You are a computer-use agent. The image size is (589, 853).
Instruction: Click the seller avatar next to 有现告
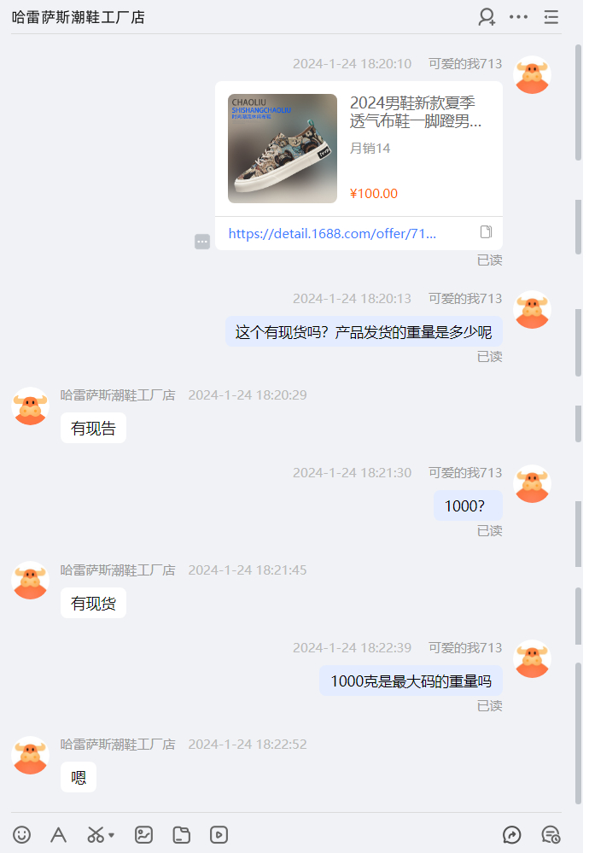(31, 406)
